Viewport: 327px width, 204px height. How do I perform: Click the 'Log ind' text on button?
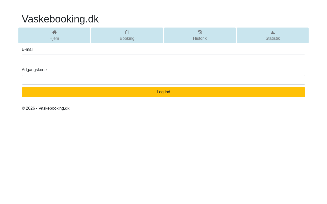(x=163, y=92)
